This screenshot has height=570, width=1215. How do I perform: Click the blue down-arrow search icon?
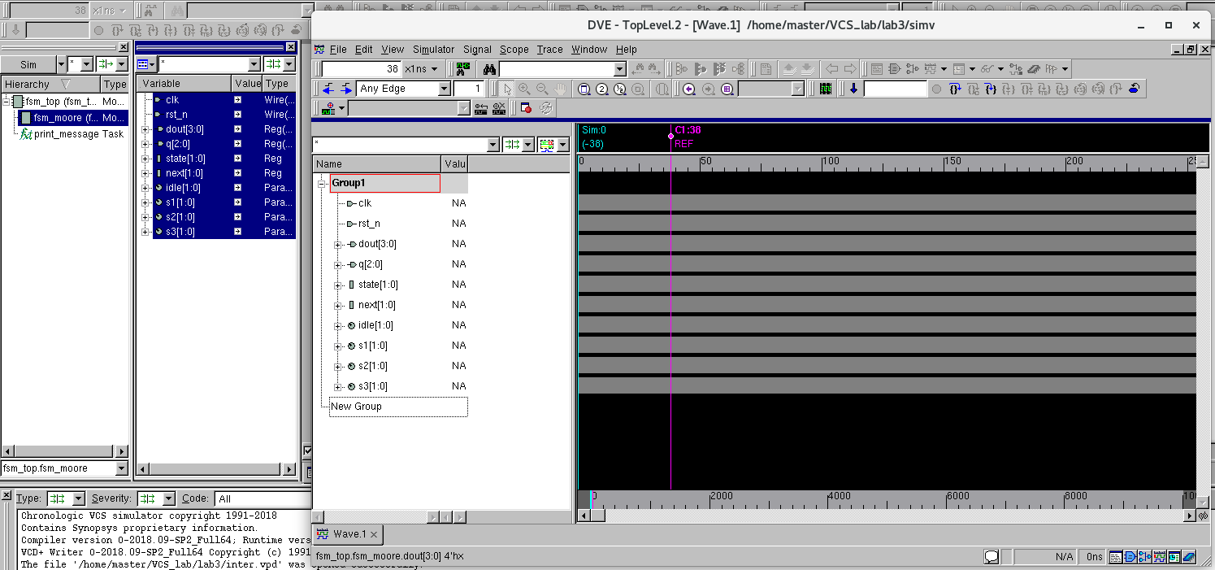point(853,89)
